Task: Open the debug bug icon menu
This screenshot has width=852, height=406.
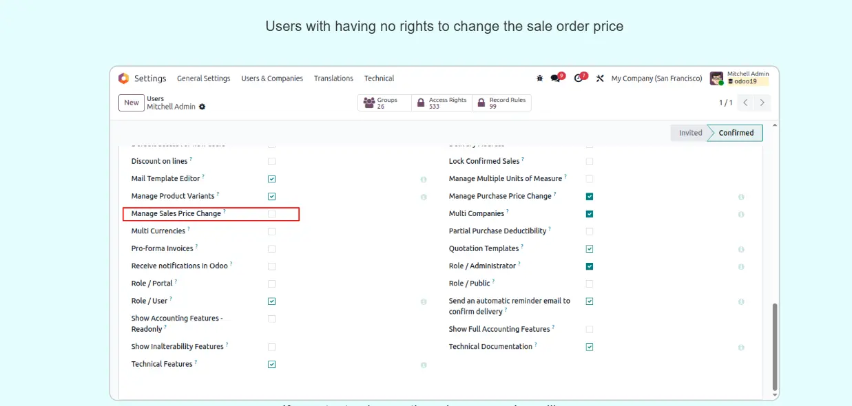Action: [539, 78]
